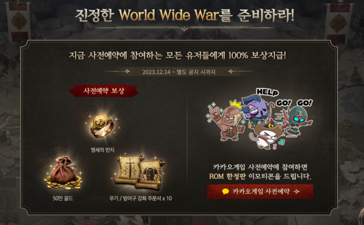Click the decorative chevron divider under the title

point(185,28)
